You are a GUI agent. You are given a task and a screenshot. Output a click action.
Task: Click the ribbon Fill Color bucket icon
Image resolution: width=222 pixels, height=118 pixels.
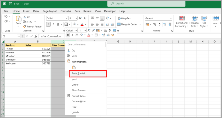(x=74, y=24)
